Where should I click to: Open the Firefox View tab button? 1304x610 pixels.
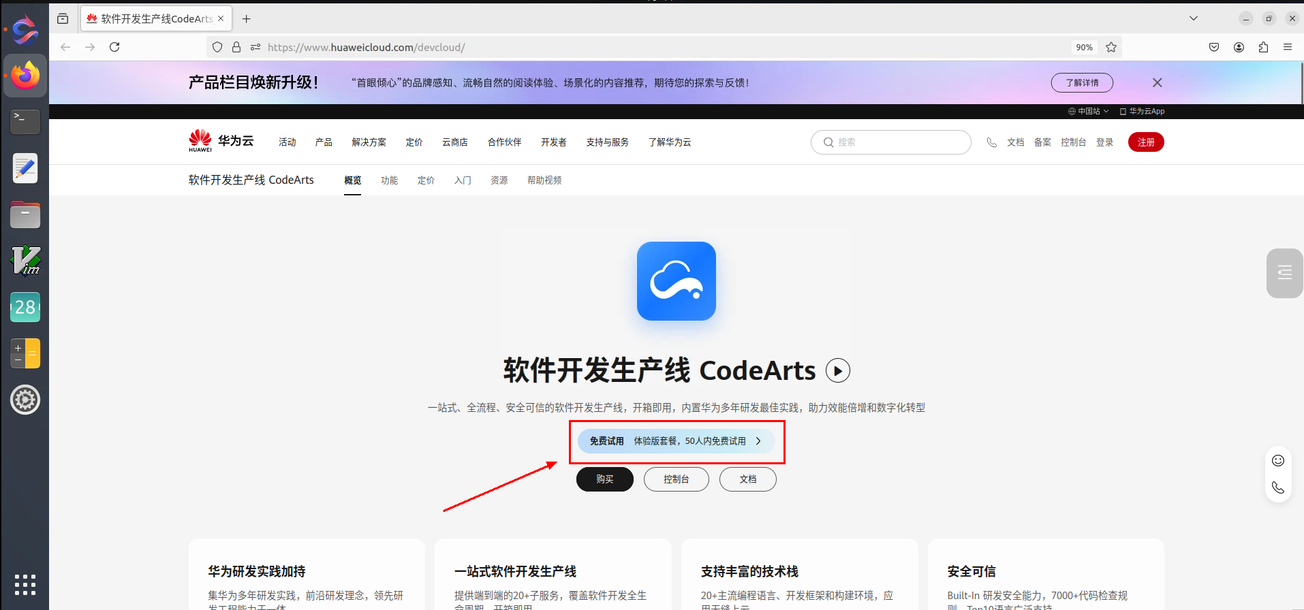[63, 19]
